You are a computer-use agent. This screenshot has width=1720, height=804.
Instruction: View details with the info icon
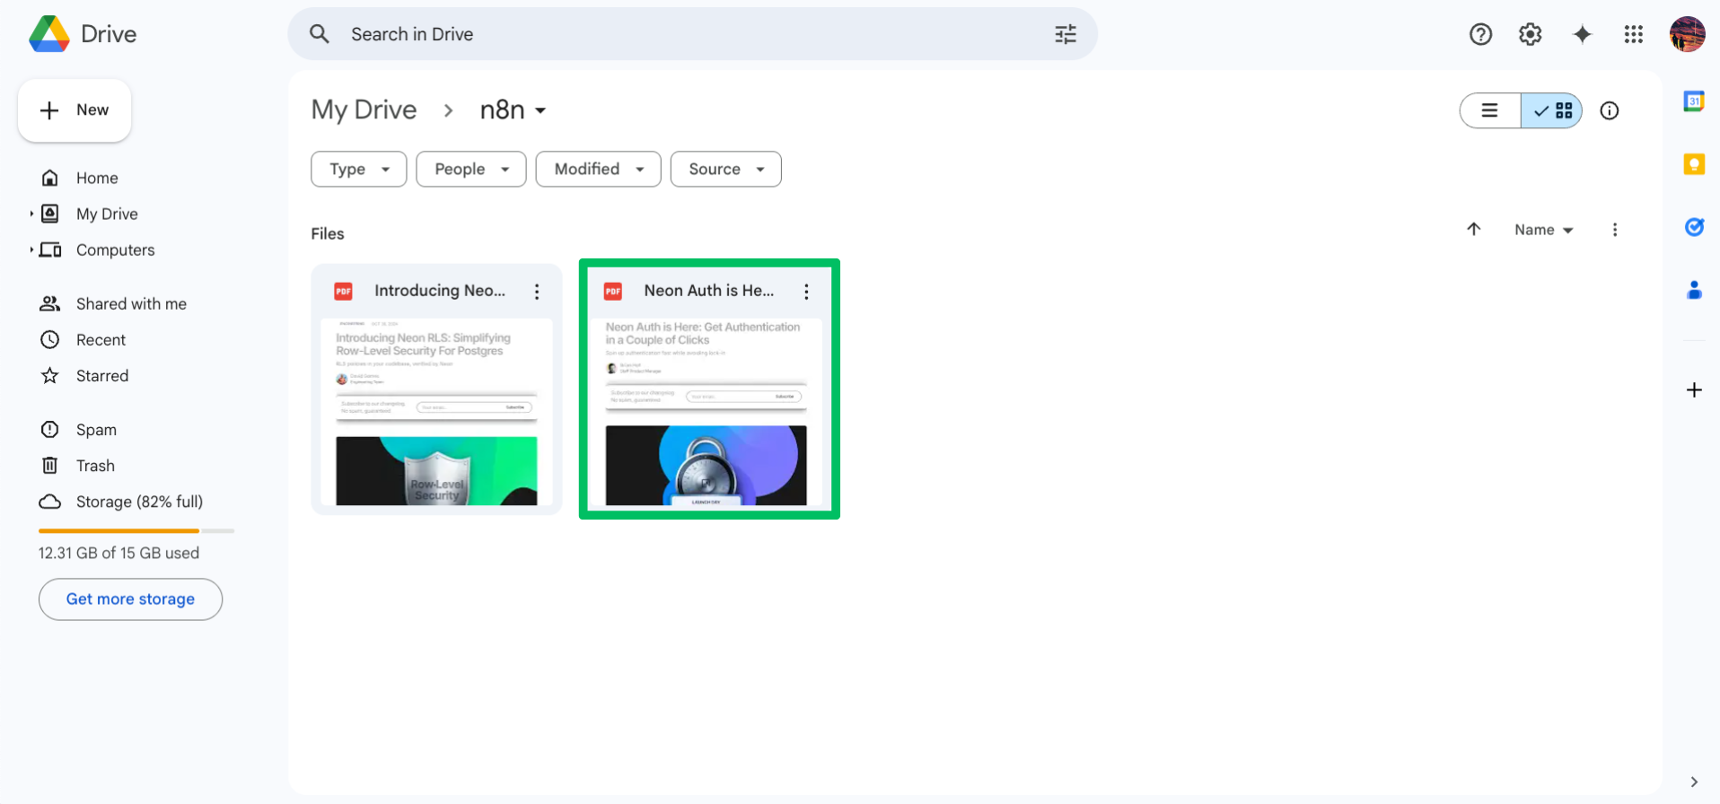1609,110
